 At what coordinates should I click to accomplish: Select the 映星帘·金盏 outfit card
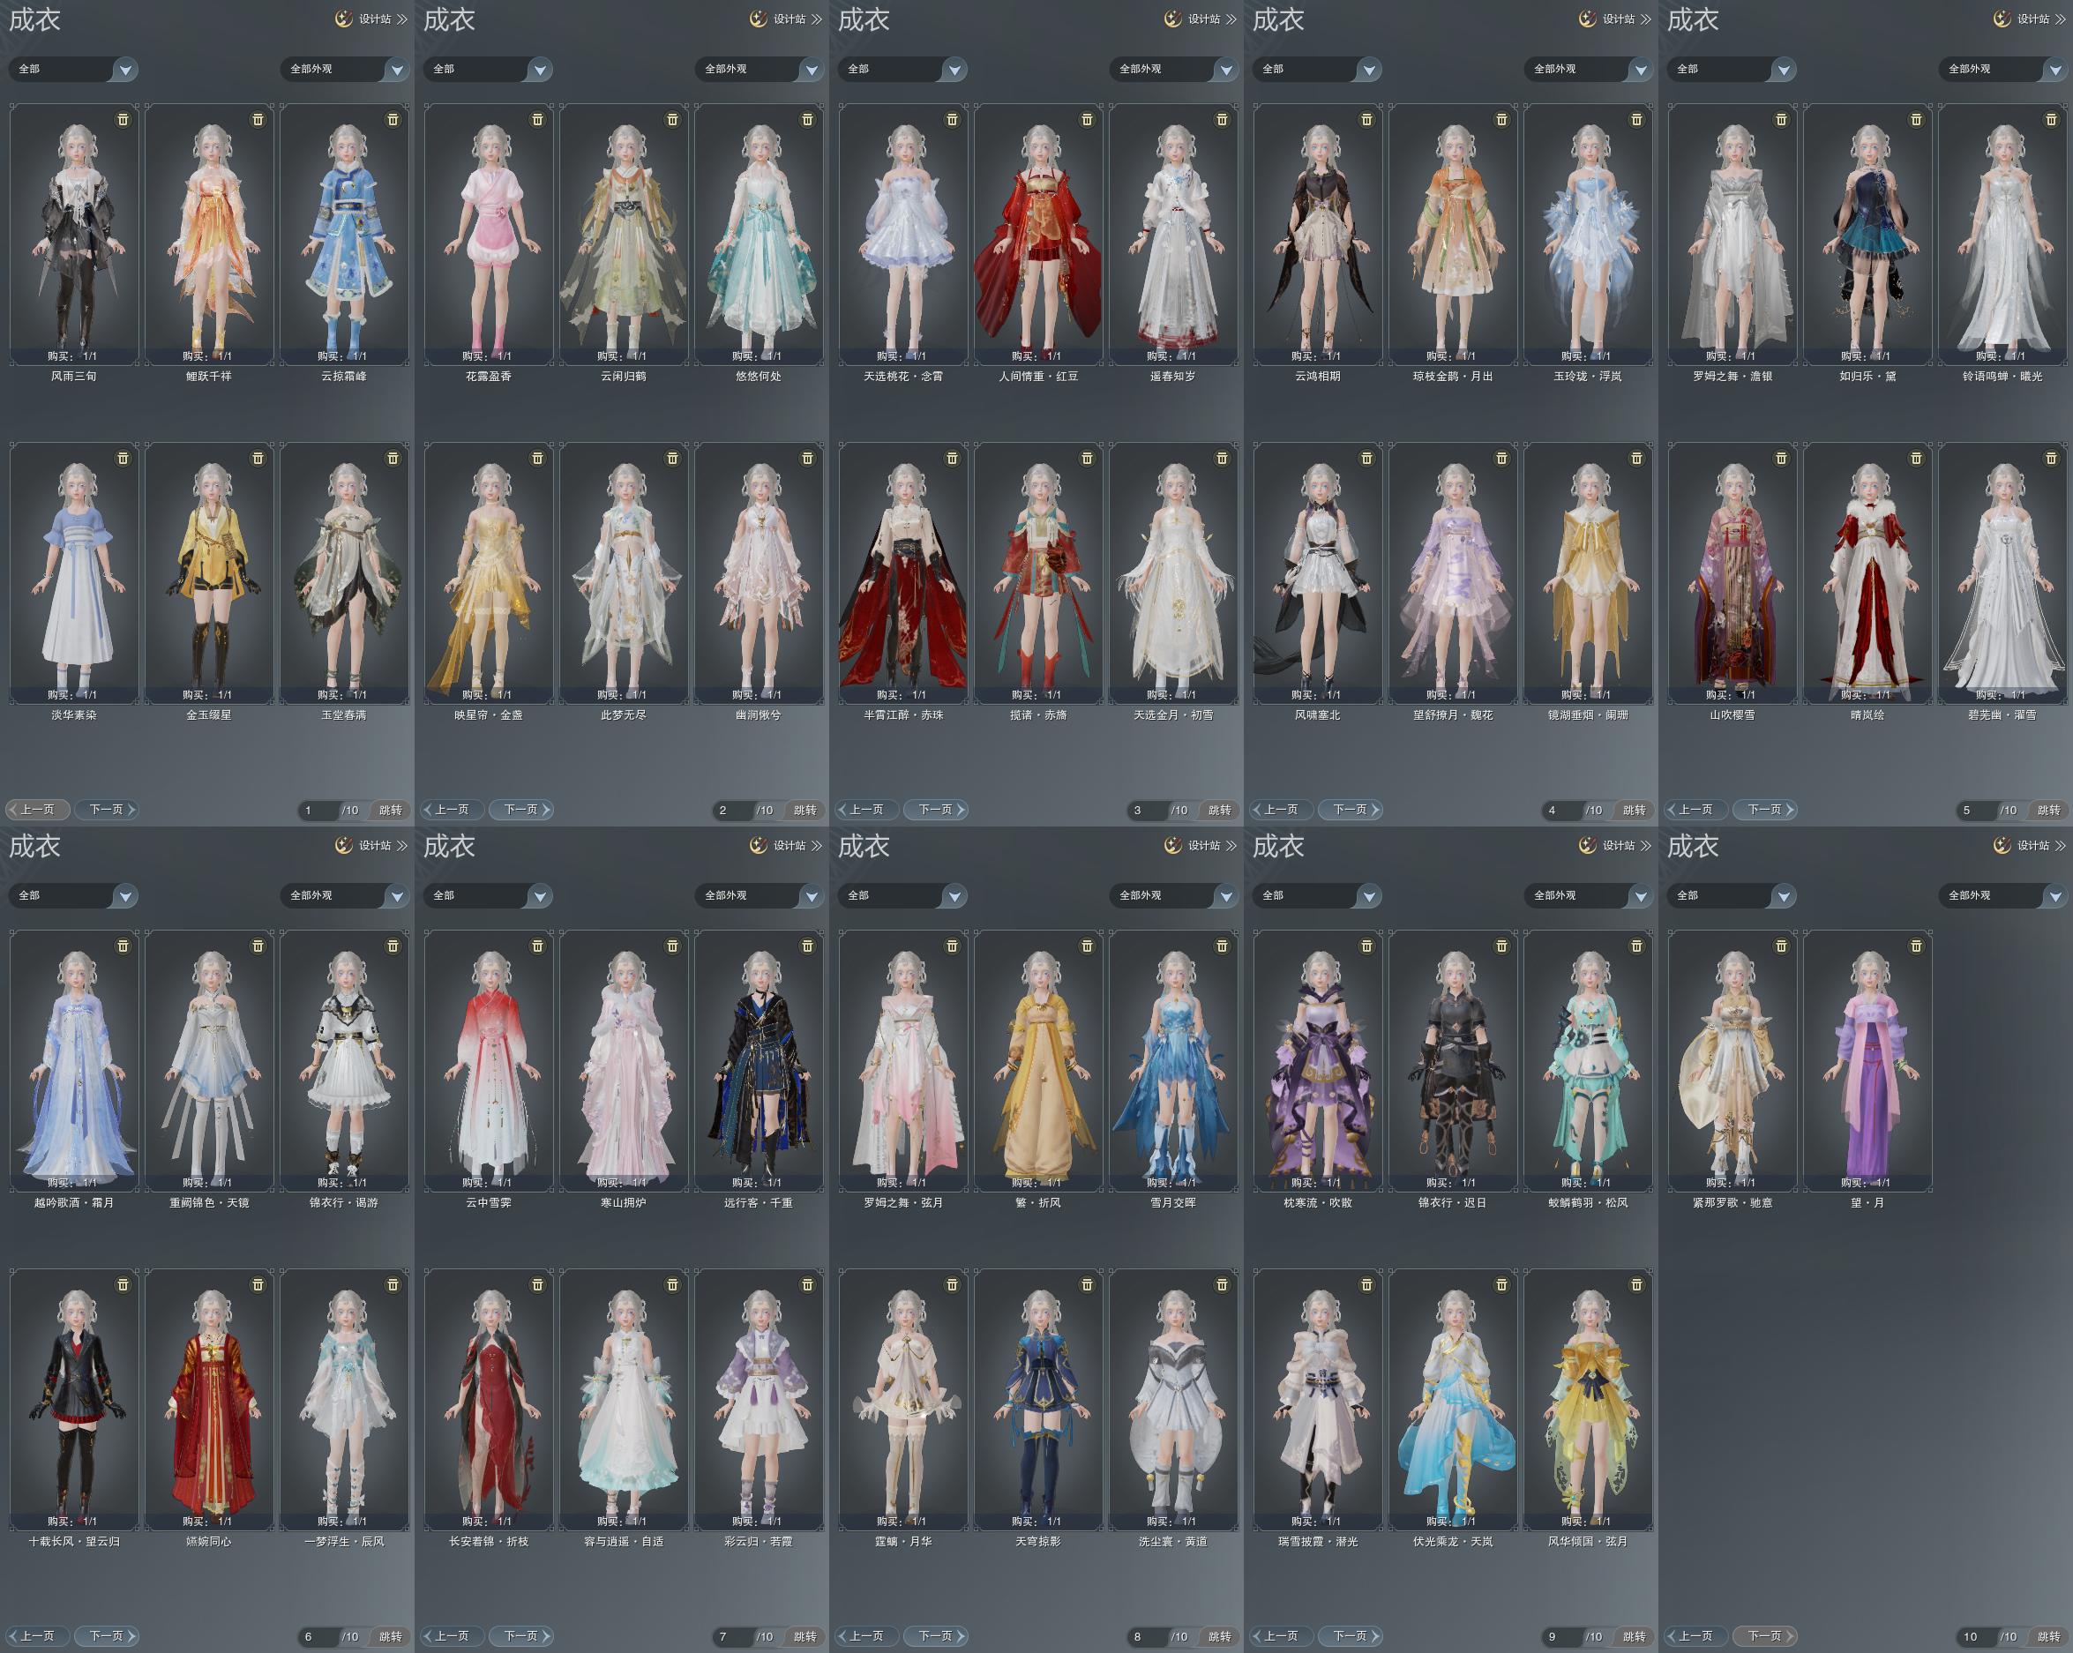(x=489, y=572)
